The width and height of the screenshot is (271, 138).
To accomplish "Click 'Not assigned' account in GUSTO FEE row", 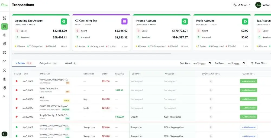I will 170,108.
